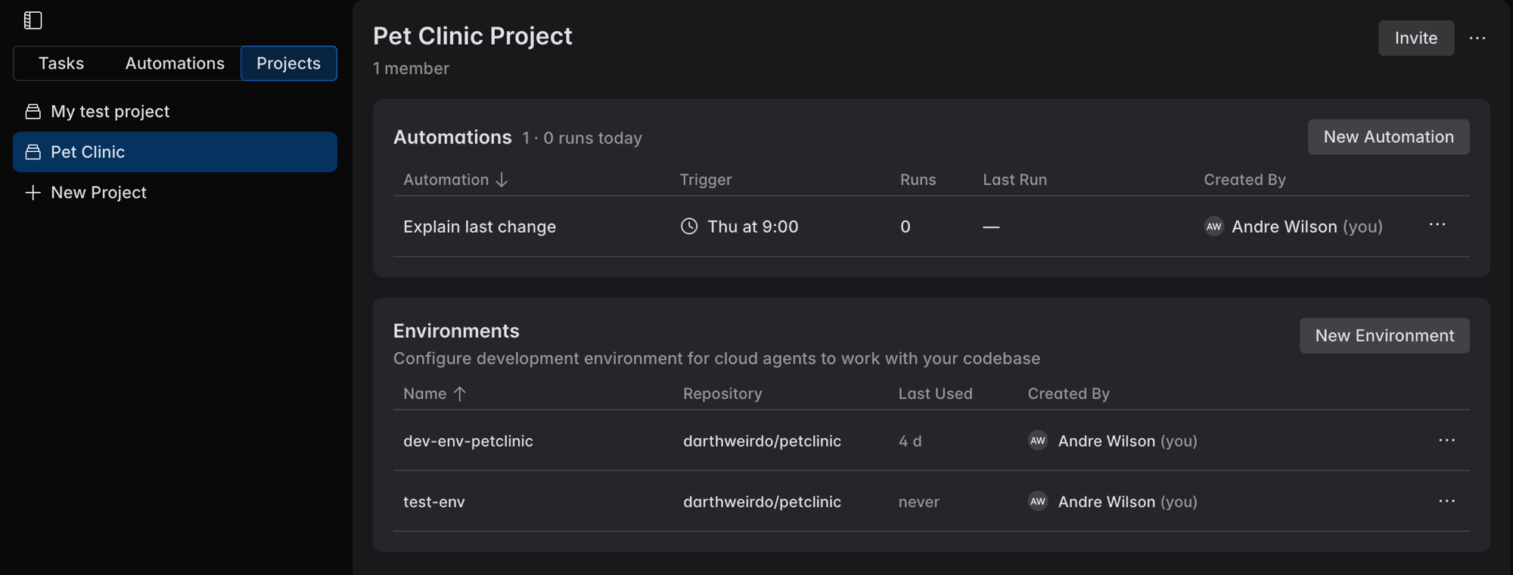
Task: Click the Pet Clinic project icon
Action: click(33, 152)
